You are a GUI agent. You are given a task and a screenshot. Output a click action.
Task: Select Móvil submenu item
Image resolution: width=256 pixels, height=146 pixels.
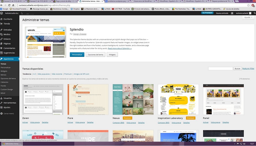coord(3,93)
